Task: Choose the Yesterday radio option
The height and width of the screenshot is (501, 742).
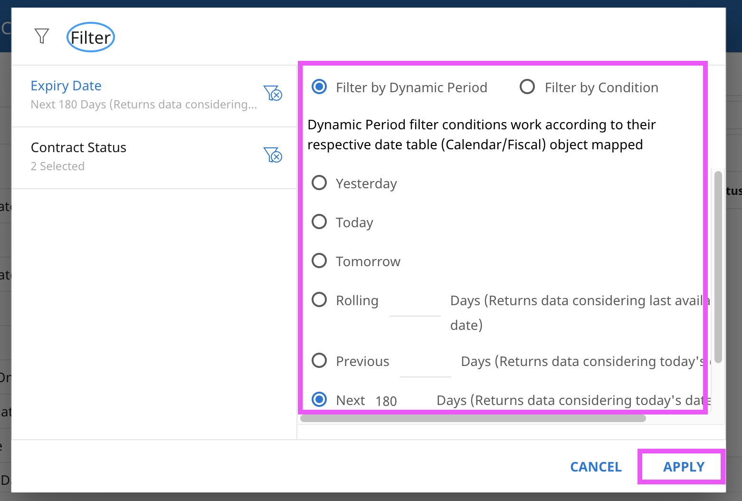Action: 319,183
